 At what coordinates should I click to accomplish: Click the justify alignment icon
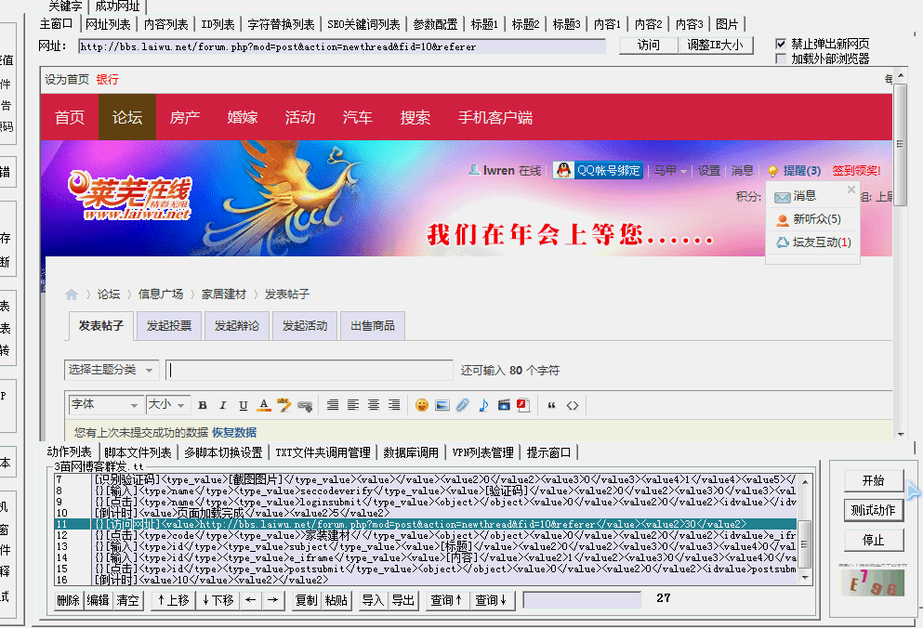tap(333, 405)
